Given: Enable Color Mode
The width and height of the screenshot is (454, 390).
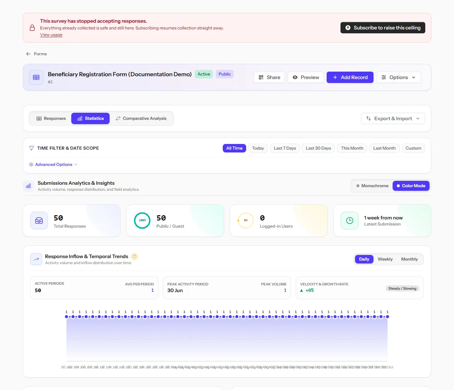Looking at the screenshot, I should (411, 186).
